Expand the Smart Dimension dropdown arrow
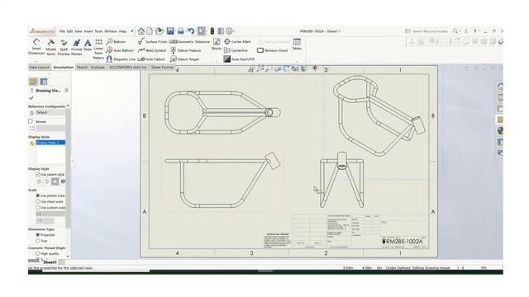The image size is (529, 297). click(36, 61)
